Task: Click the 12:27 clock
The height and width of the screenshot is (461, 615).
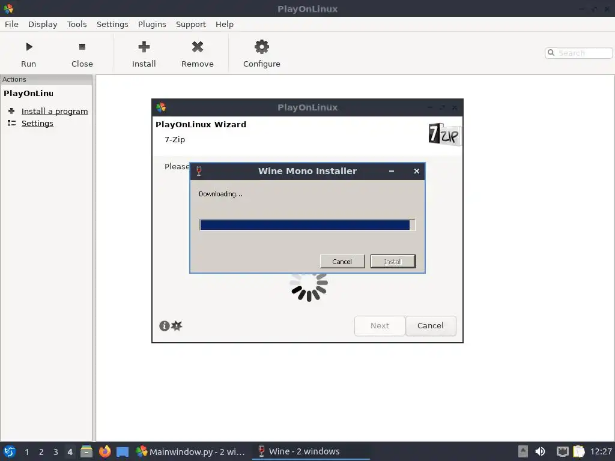Action: coord(601,451)
